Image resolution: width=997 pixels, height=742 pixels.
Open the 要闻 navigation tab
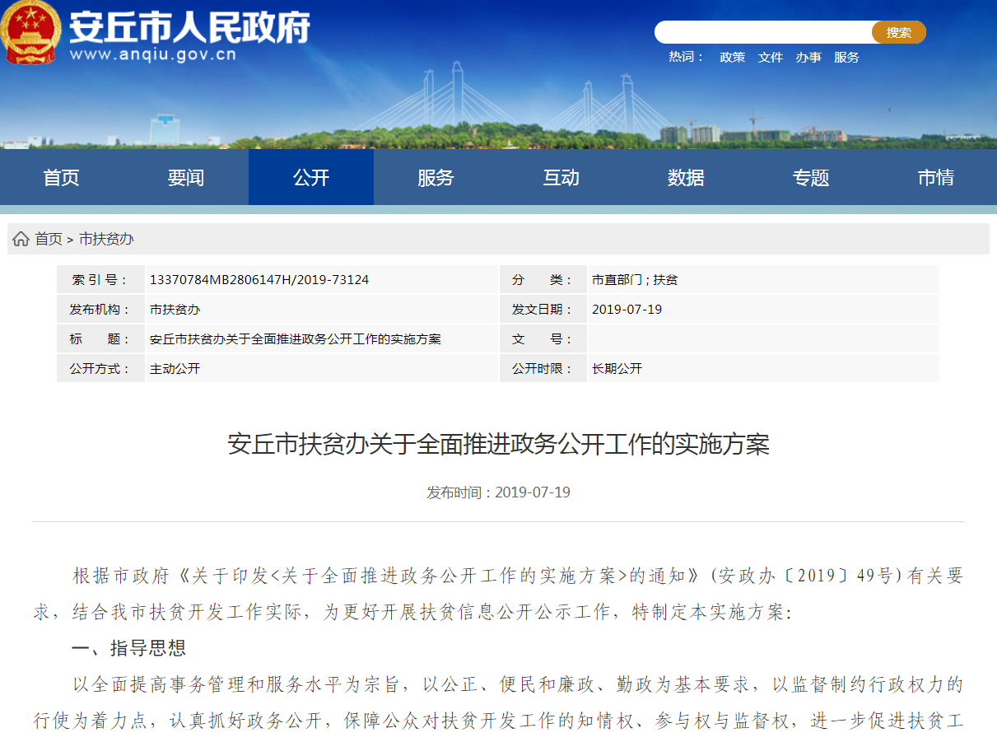coord(186,177)
